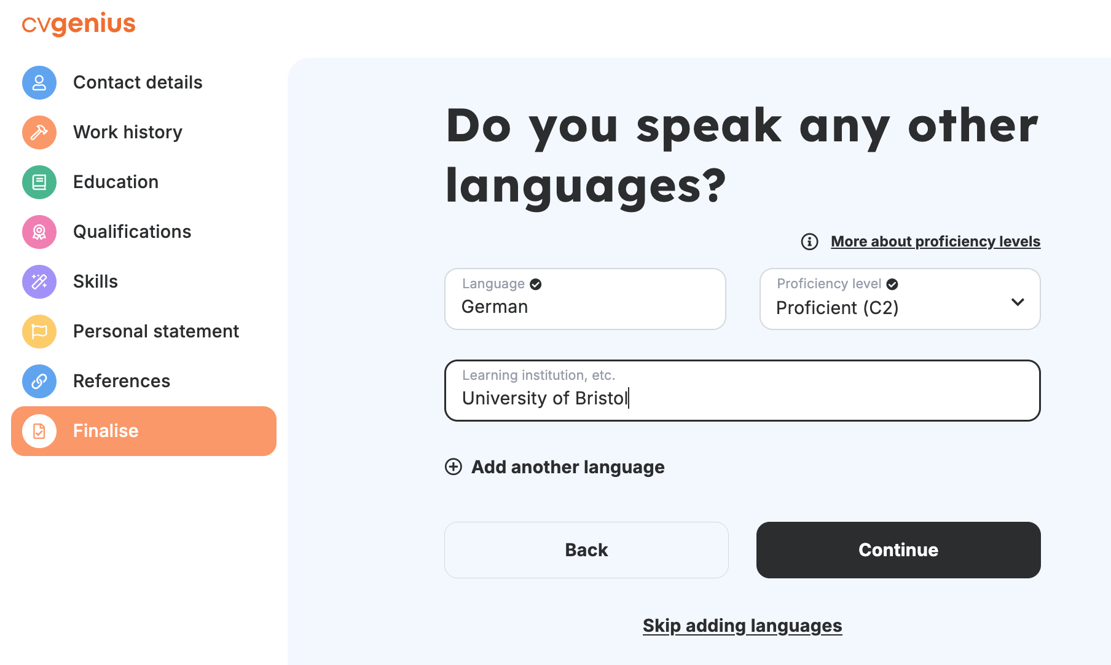Navigate to the Finalise step
Viewport: 1111px width, 665px height.
click(x=105, y=431)
